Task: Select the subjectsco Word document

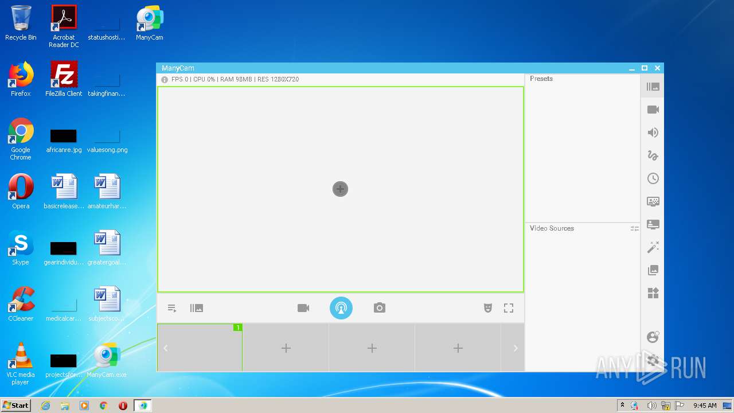Action: click(x=107, y=304)
